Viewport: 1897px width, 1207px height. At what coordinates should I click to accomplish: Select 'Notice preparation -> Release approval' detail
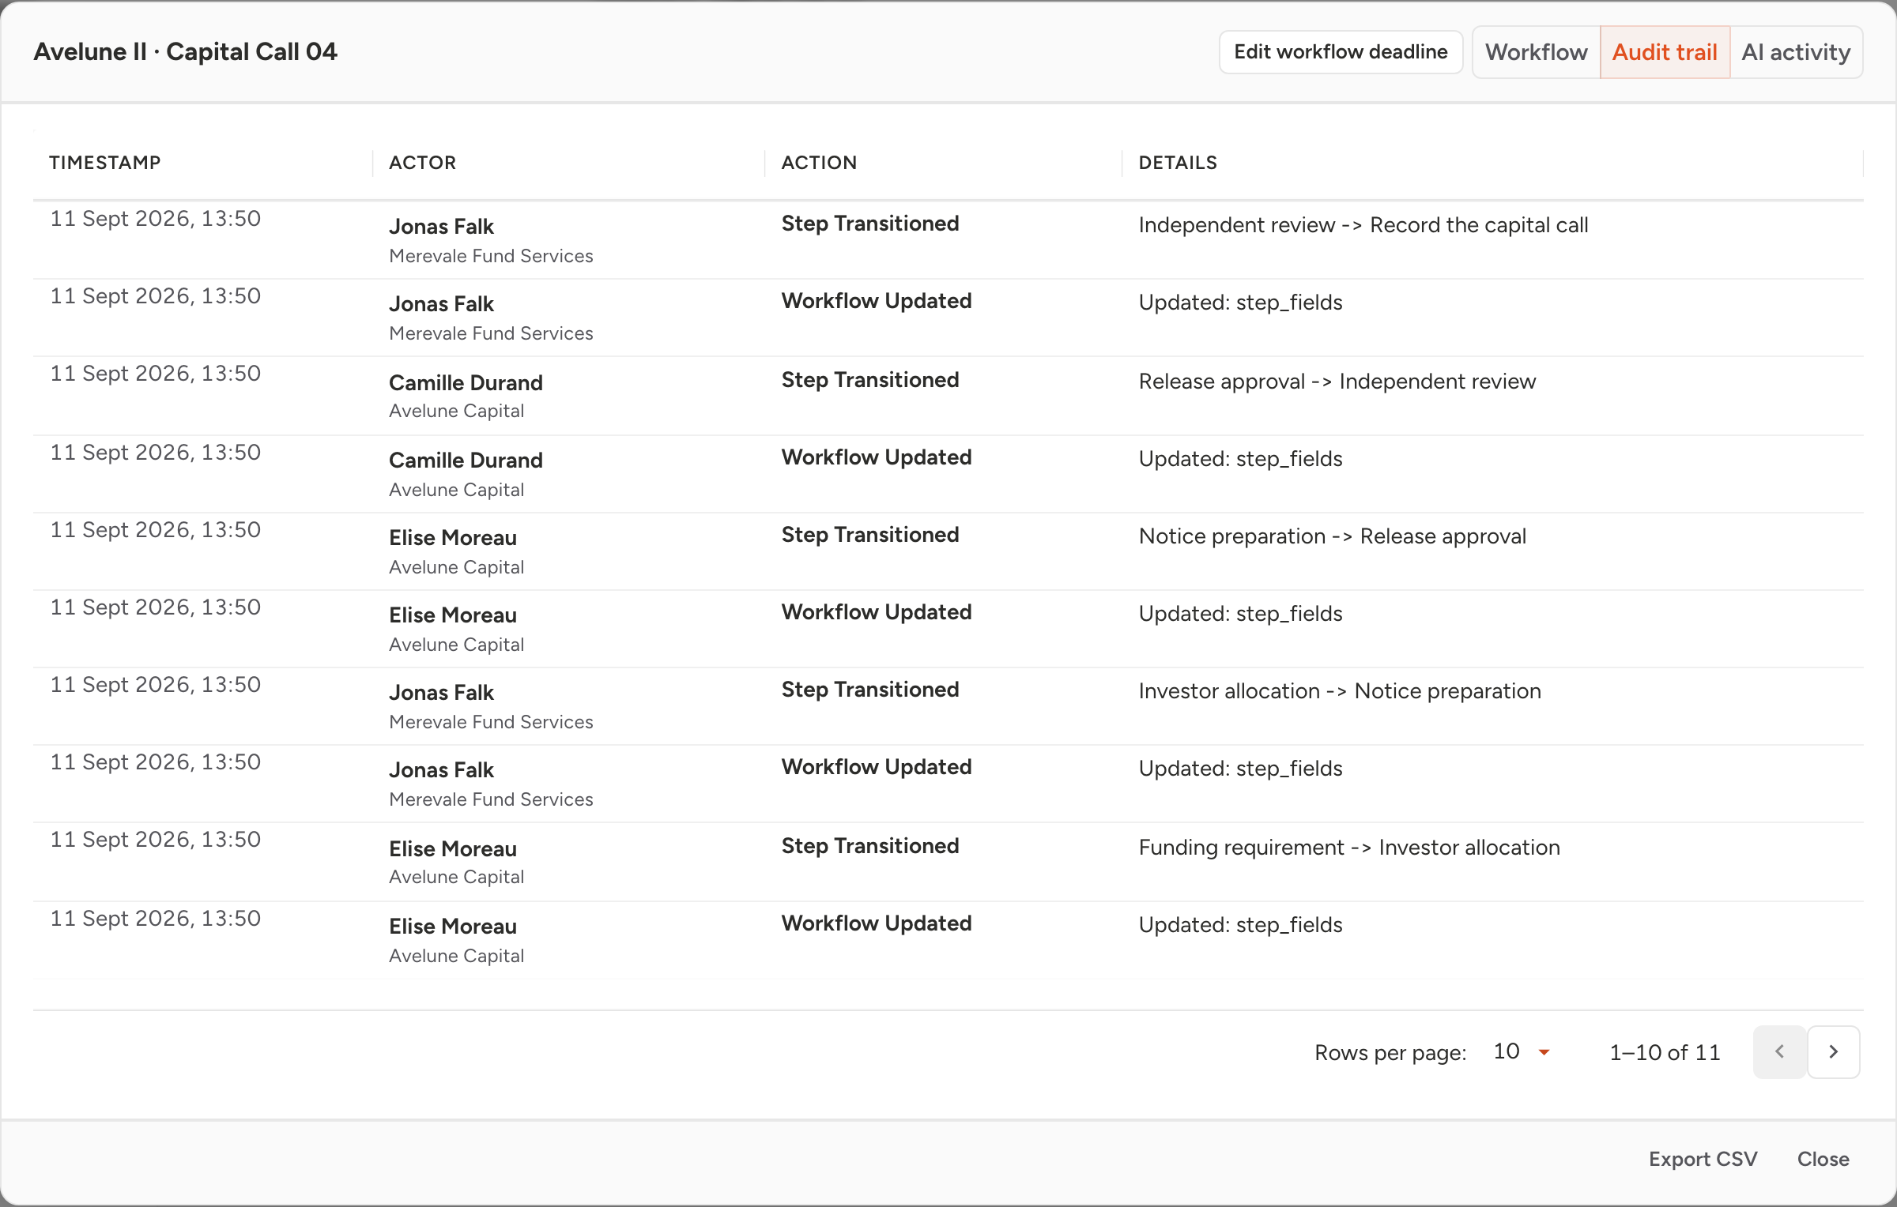tap(1333, 536)
